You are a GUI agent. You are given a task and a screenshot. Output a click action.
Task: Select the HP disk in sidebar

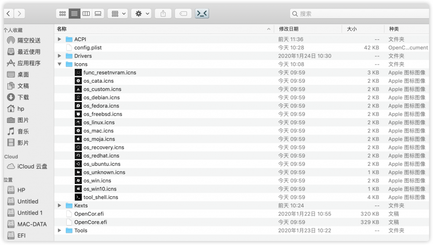click(x=16, y=190)
